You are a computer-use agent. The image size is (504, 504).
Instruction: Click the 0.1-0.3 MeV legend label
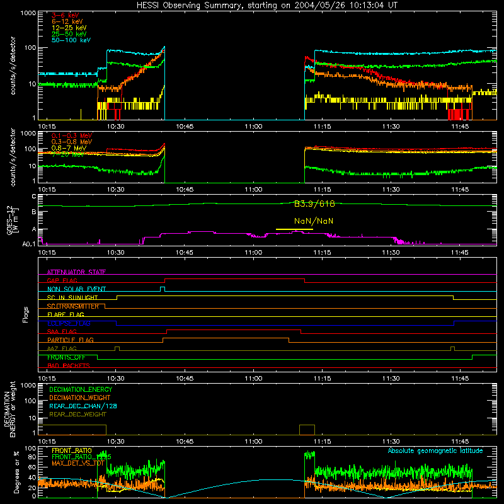click(x=72, y=135)
